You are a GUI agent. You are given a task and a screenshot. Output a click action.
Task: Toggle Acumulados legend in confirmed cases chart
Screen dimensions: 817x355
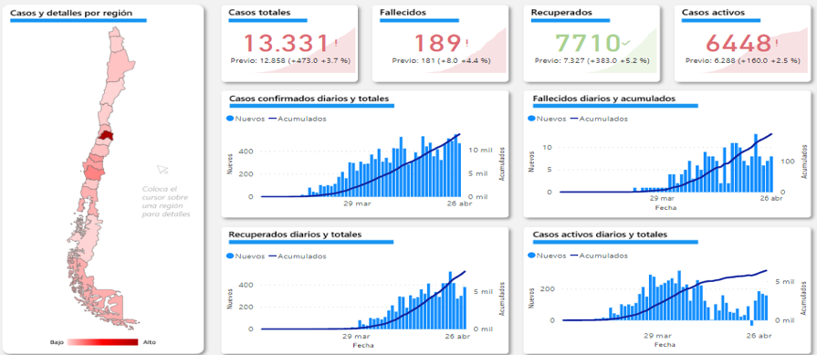(x=298, y=119)
